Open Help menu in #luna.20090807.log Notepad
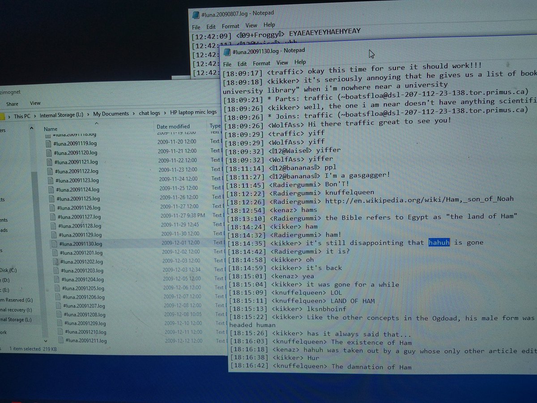537x403 pixels. (269, 25)
